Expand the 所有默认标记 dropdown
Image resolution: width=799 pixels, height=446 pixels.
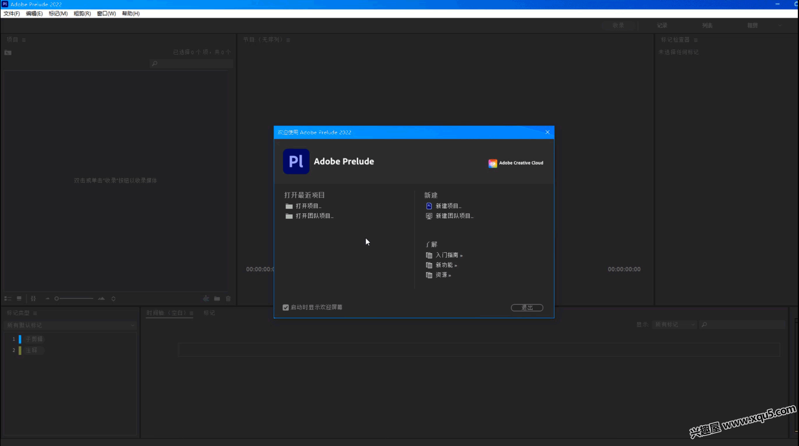70,325
